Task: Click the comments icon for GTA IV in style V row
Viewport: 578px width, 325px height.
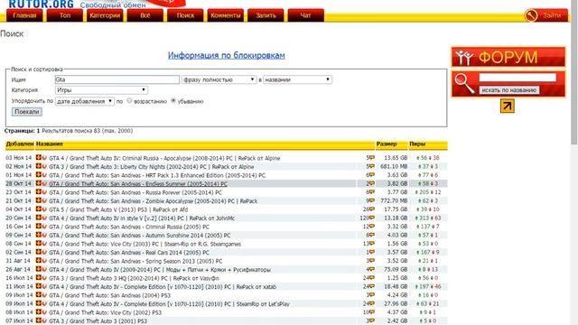Action: [372, 218]
